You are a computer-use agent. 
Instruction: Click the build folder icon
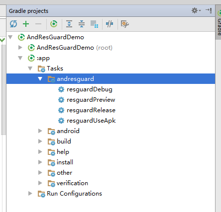pos(51,142)
